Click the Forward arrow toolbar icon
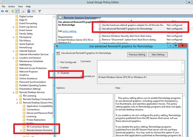Screen dimensions: 193x137 click(7, 11)
